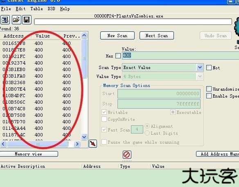Click the Prev. column header in results
The width and height of the screenshot is (239, 187).
(x=70, y=36)
